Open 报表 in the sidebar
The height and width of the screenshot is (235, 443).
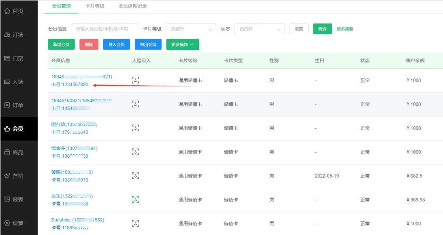pos(14,200)
